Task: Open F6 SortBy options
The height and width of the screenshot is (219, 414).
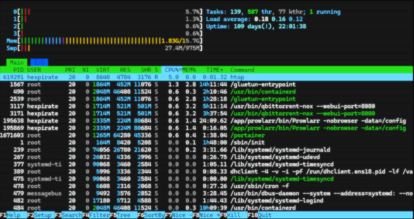Action: [x=154, y=215]
